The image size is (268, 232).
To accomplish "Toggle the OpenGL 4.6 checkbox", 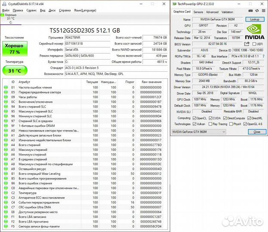I will tap(245, 124).
